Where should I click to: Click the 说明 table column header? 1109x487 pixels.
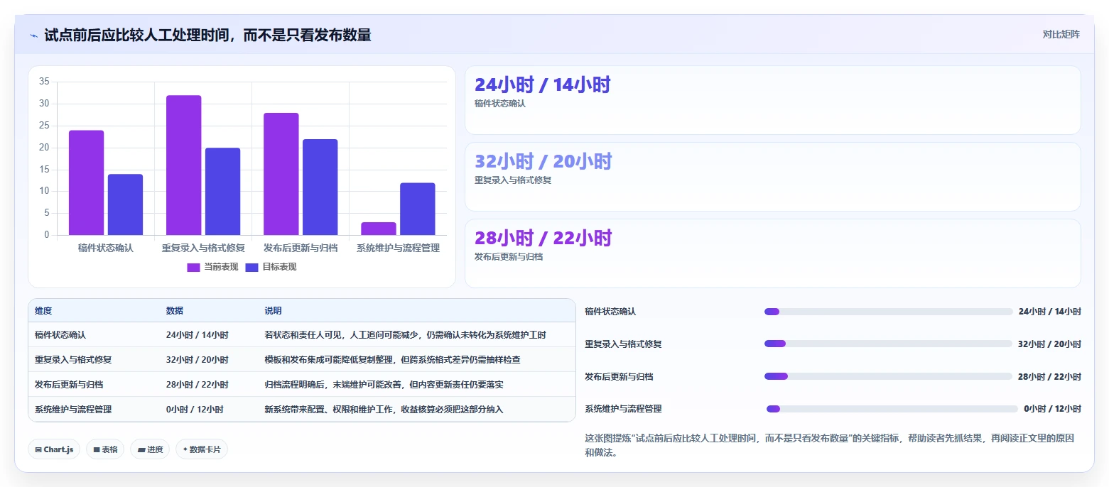[274, 311]
